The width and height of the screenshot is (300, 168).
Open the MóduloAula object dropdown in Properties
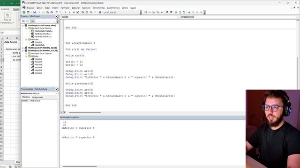click(x=57, y=93)
